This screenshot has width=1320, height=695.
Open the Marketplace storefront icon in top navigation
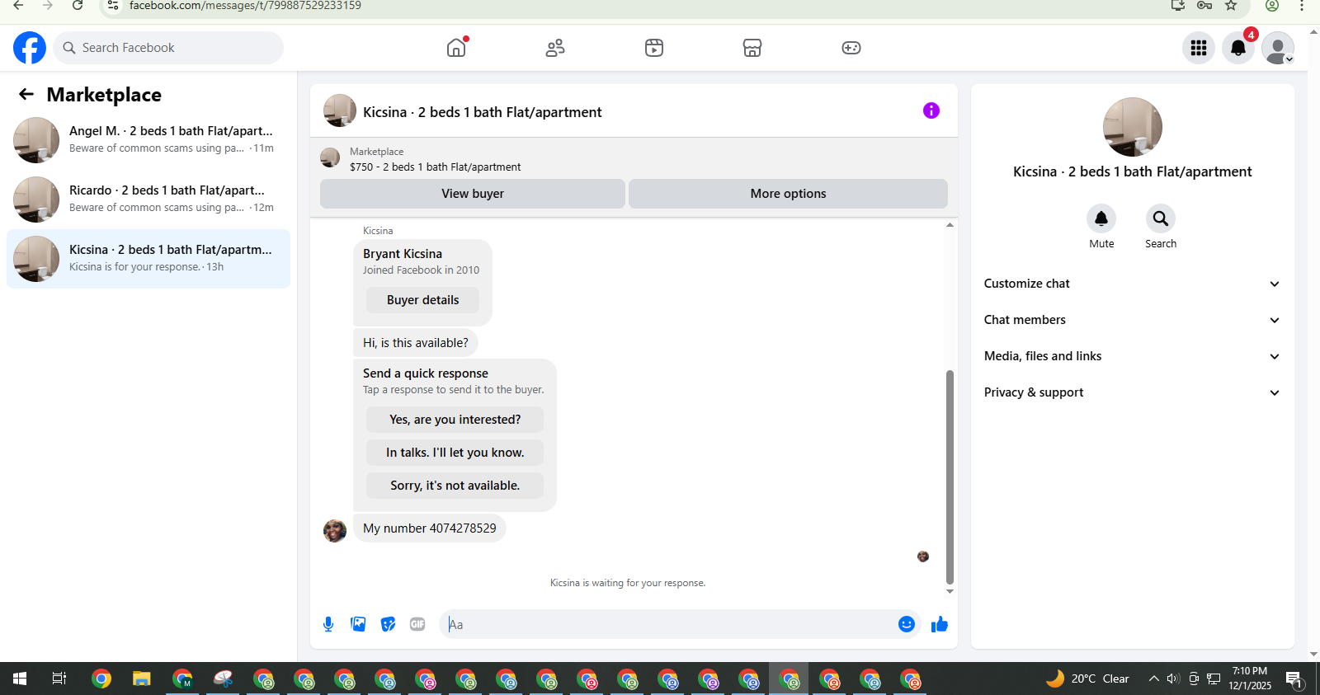(752, 48)
